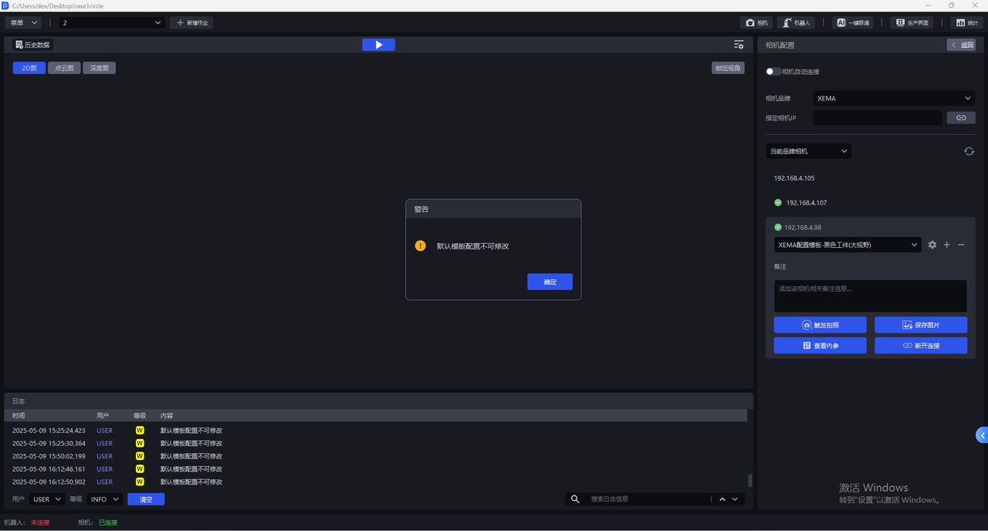
Task: Toggle 相机自动连接 auto-connect switch
Action: coord(773,72)
